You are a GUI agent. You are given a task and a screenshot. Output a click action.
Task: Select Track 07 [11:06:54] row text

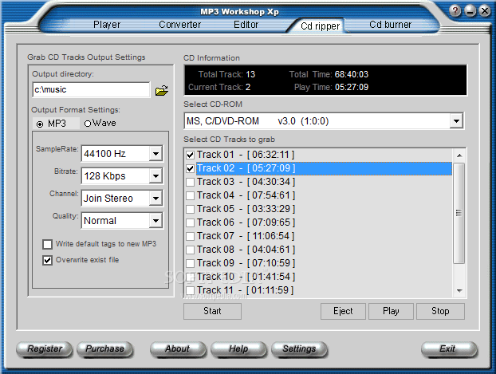click(x=246, y=237)
